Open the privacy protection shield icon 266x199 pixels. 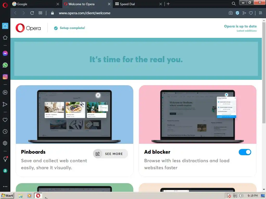pyautogui.click(x=237, y=13)
